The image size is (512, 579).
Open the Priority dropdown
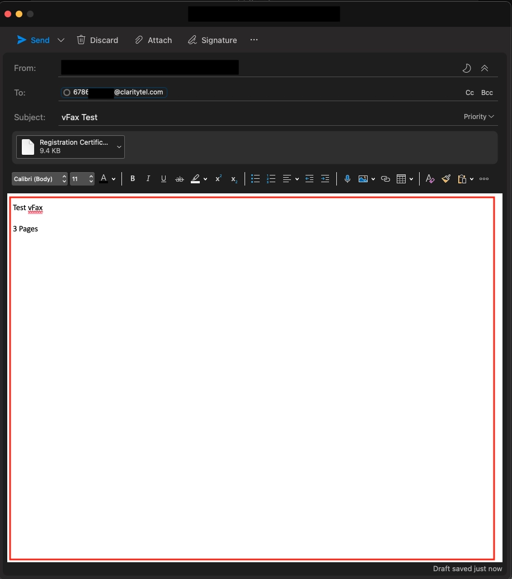(479, 117)
